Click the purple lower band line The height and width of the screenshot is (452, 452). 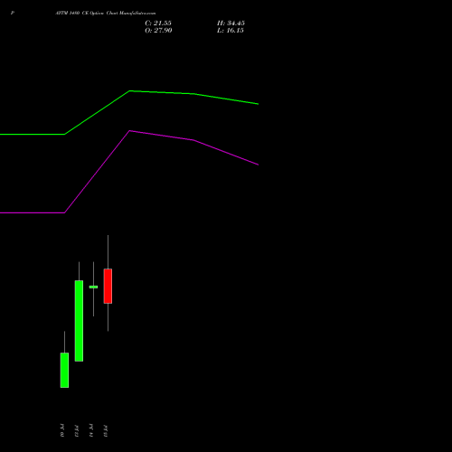129,131
